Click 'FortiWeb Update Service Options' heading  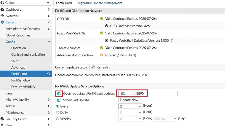tap(79, 86)
